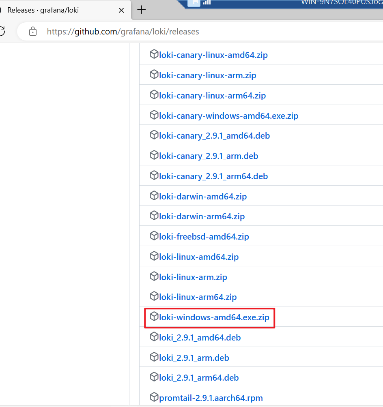Download loki-darwin-amd64.zip
Viewport: 383px width, 407px height.
[203, 197]
